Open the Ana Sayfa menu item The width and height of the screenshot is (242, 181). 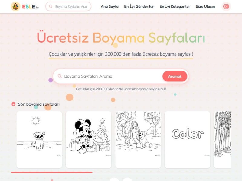pyautogui.click(x=110, y=6)
